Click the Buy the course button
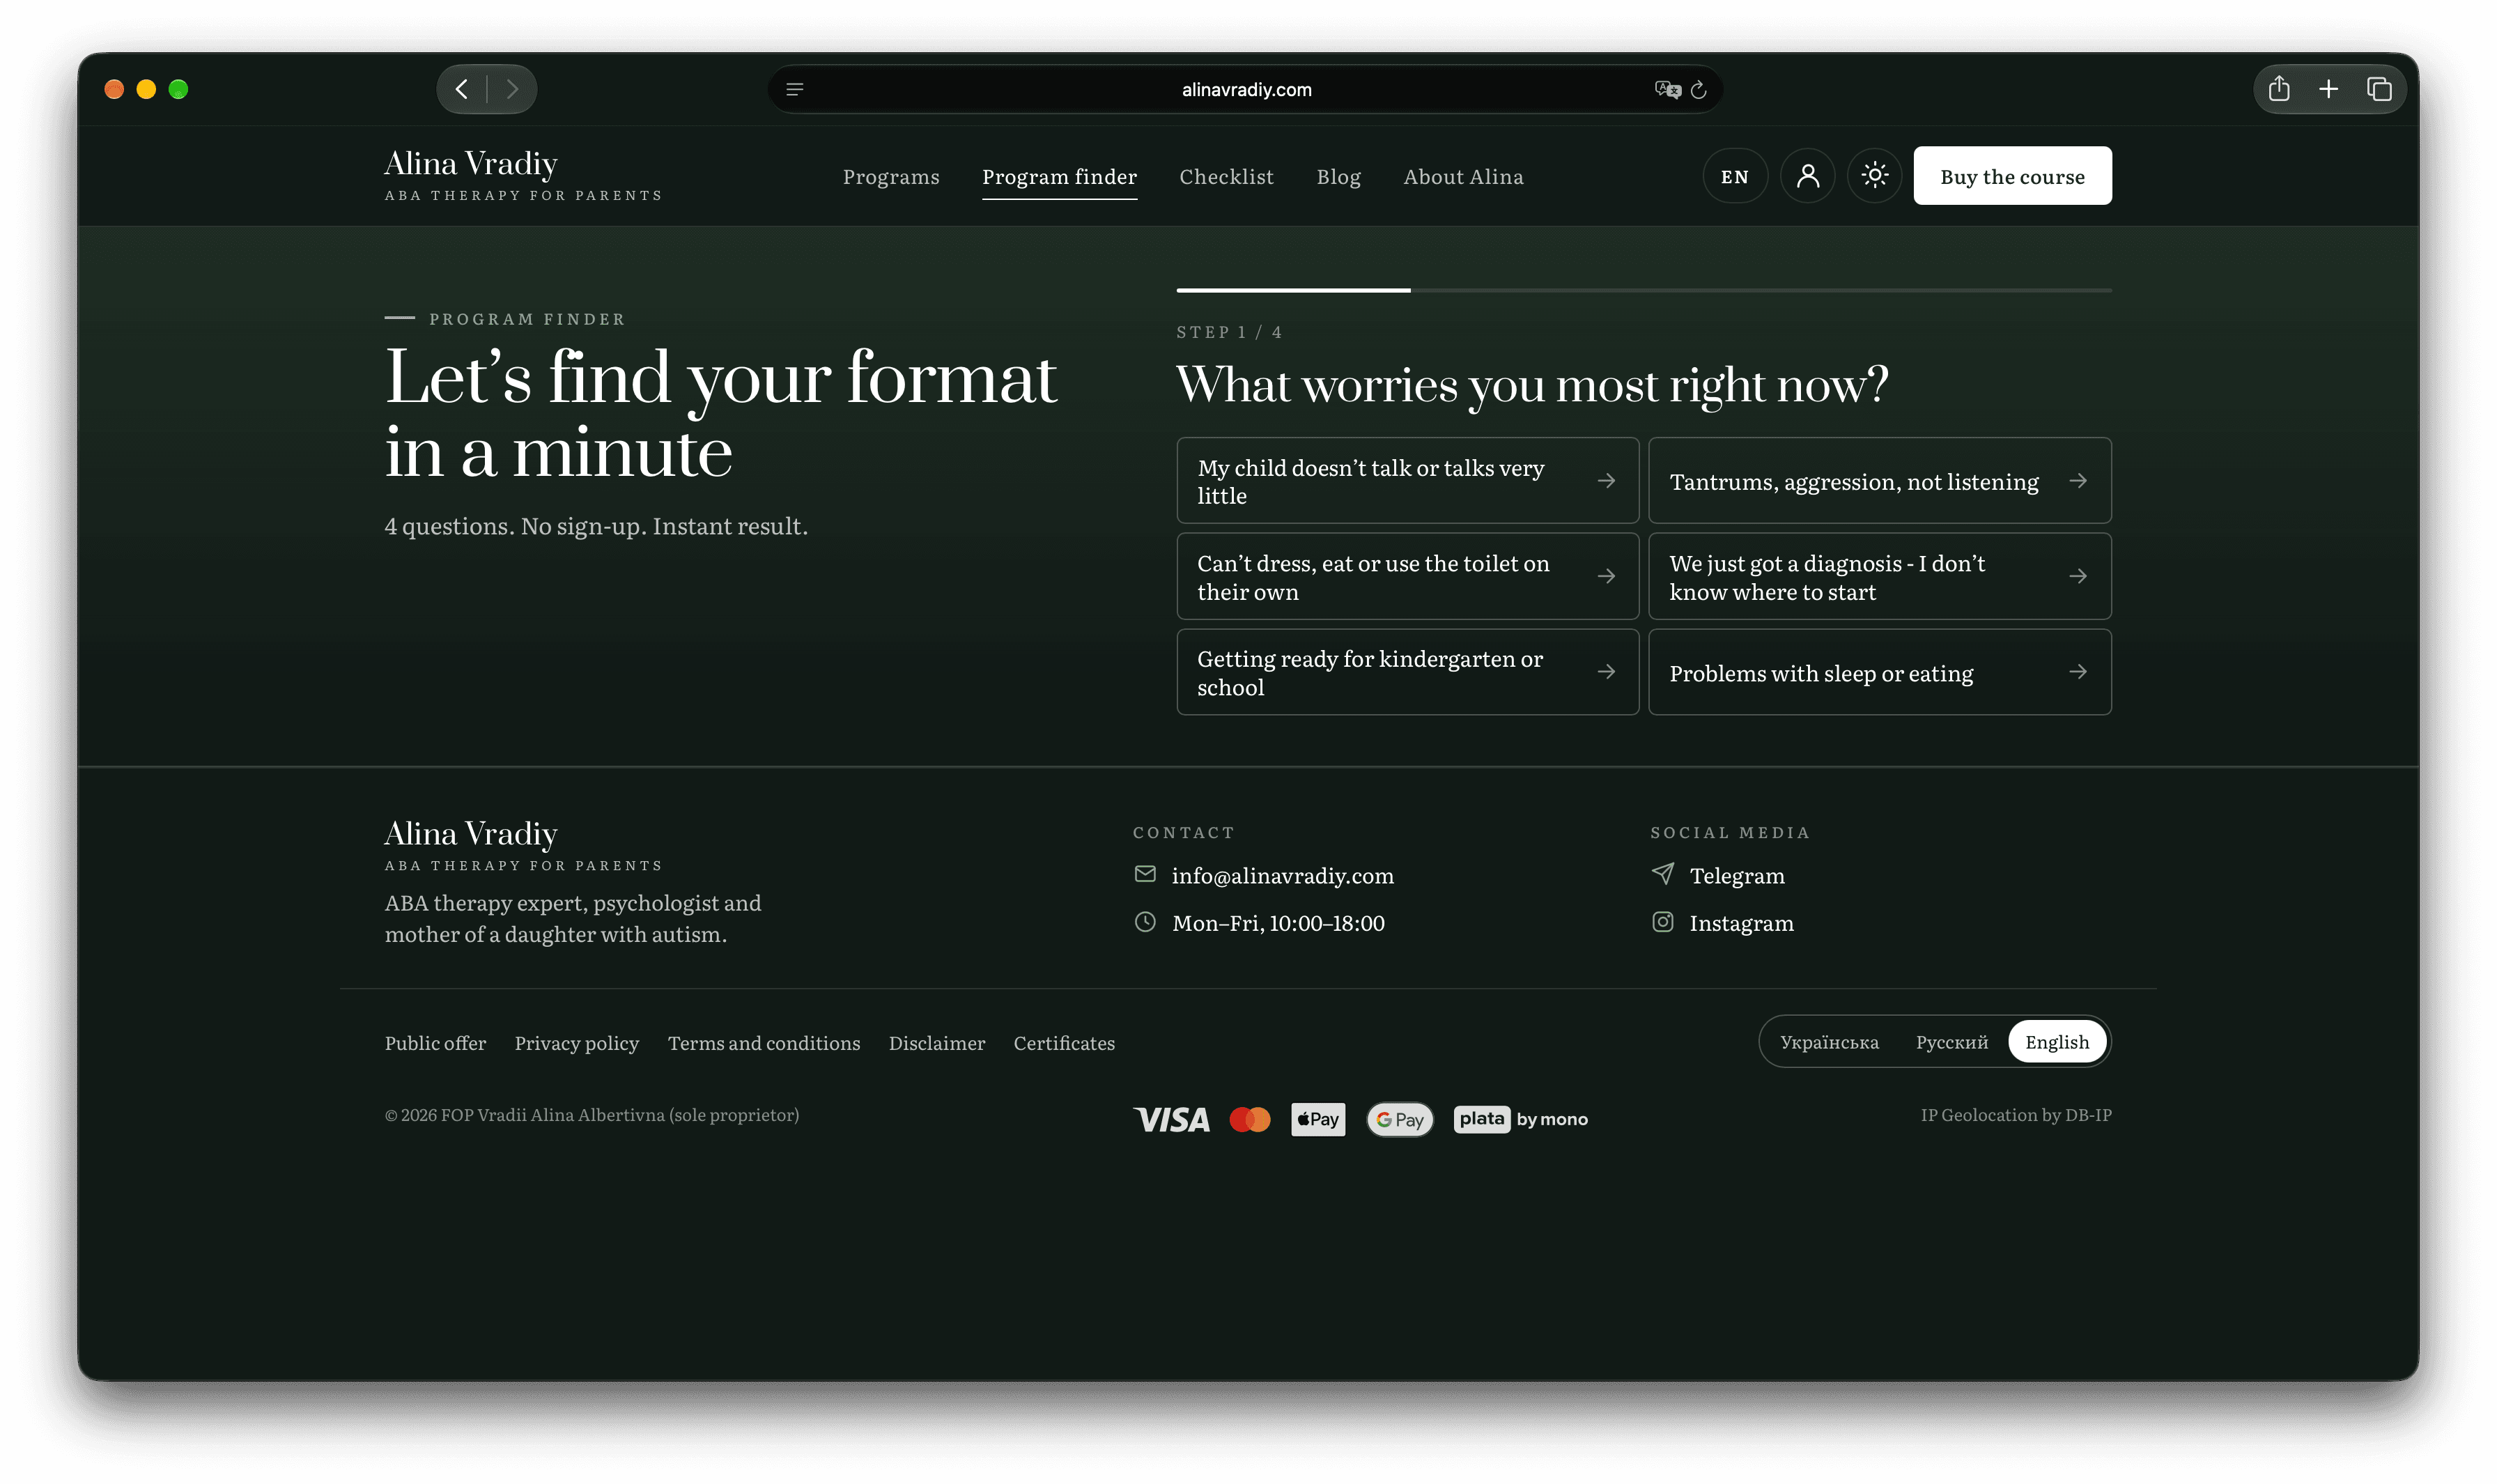This screenshot has width=2497, height=1484. coord(2012,176)
